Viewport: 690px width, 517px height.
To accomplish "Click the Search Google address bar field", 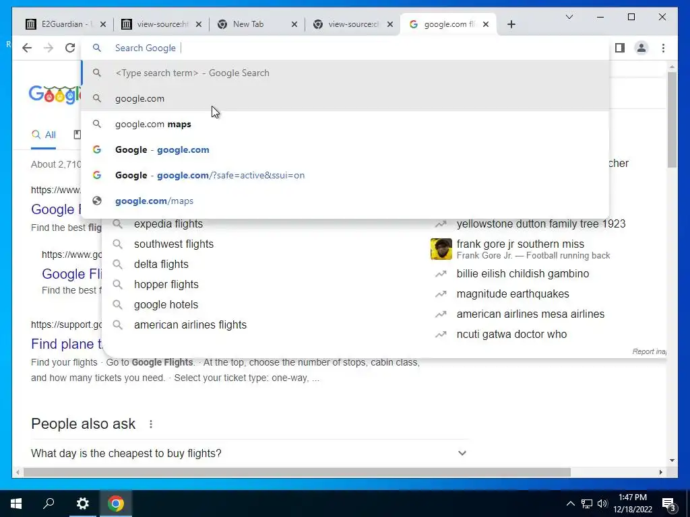I will tap(346, 48).
